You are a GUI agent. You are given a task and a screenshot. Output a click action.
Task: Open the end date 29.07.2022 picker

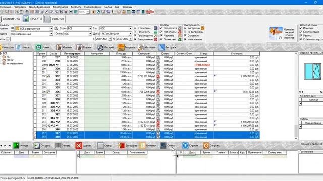click(130, 39)
